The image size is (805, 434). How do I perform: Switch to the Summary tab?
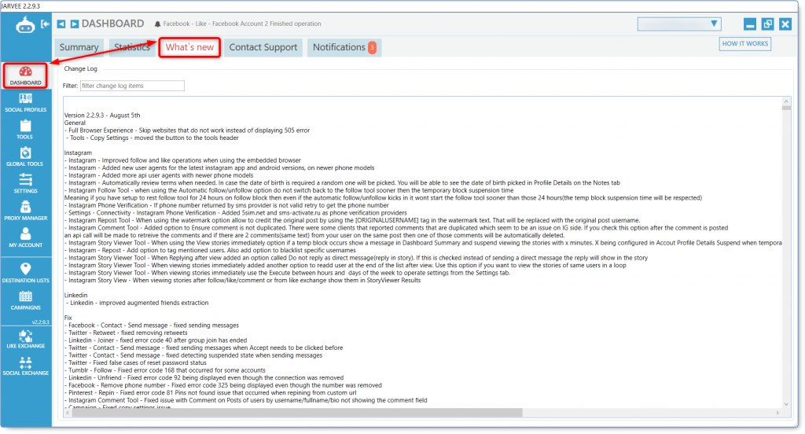[x=79, y=47]
